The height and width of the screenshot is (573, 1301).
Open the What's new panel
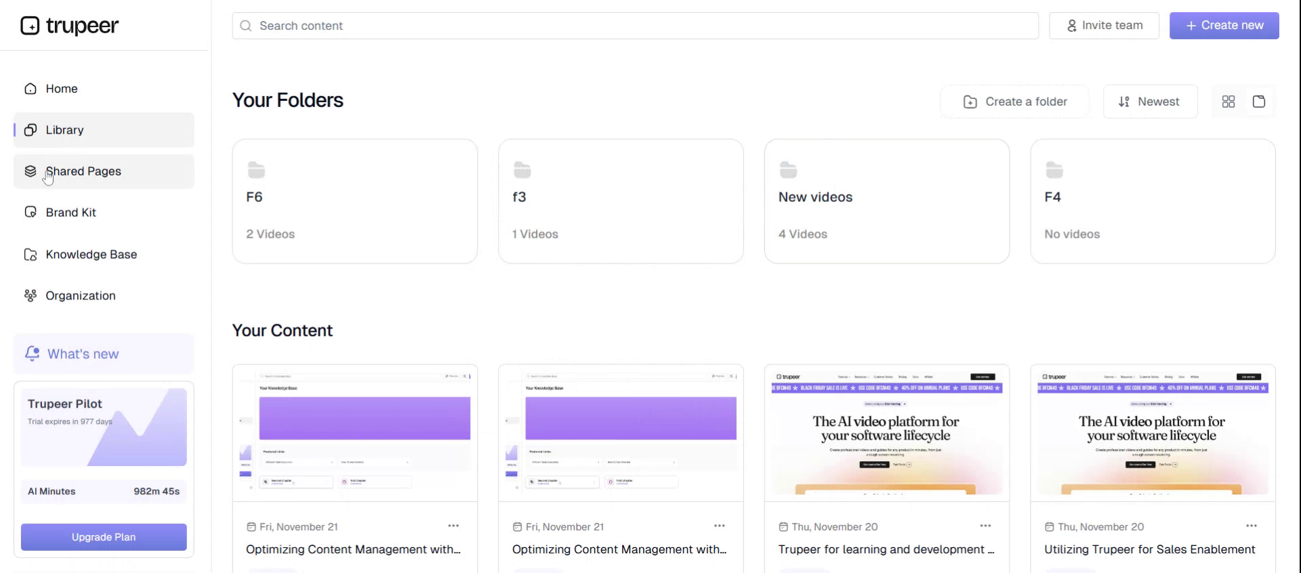104,354
